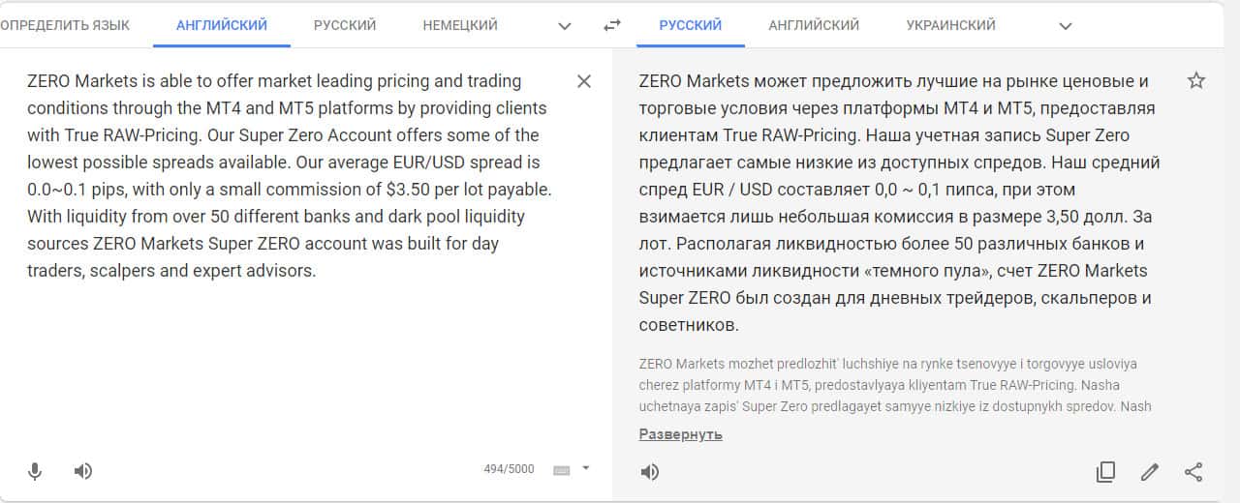Viewport: 1240px width, 503px height.
Task: Switch source language to НЕМЕЦКИЙ
Action: pyautogui.click(x=460, y=25)
